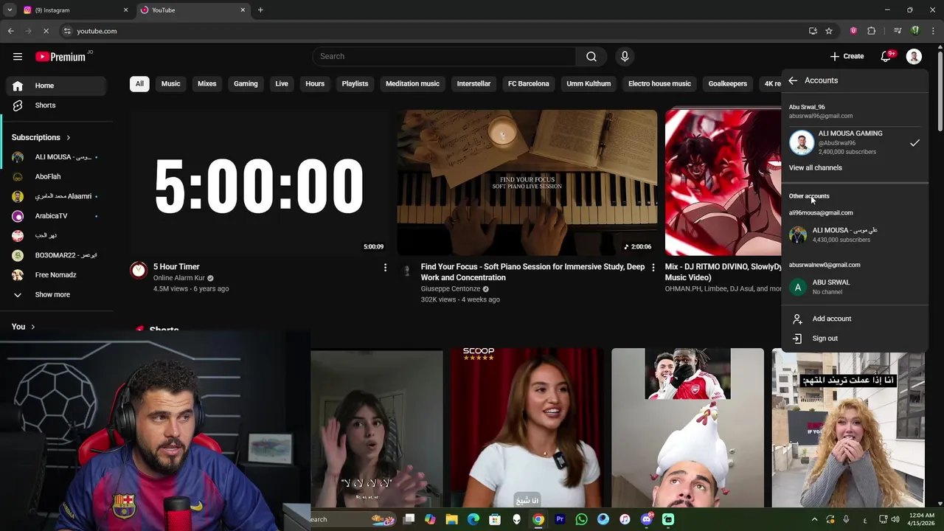Image resolution: width=944 pixels, height=531 pixels.
Task: Show hidden system tray icons
Action: pos(814,519)
